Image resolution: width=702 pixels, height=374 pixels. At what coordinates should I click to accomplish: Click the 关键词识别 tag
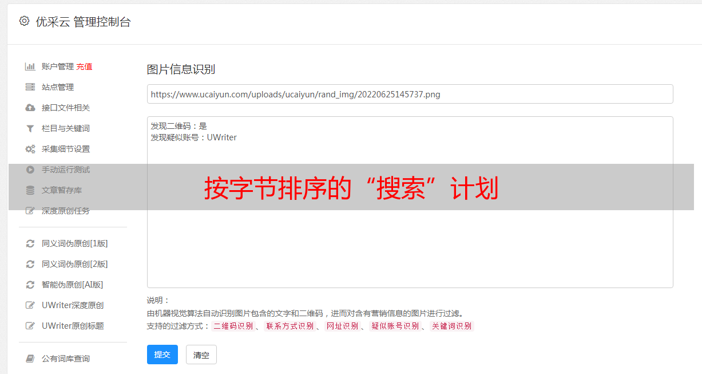452,326
